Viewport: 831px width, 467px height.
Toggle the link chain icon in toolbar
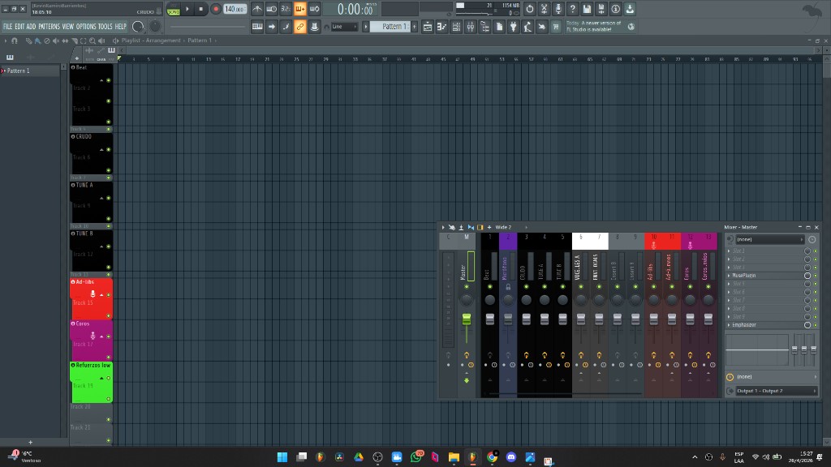coord(299,27)
